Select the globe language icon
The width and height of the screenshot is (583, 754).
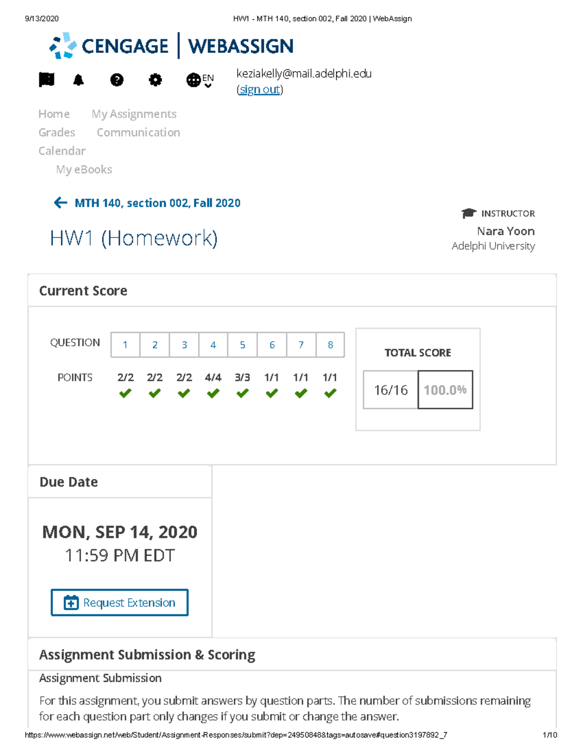click(194, 80)
